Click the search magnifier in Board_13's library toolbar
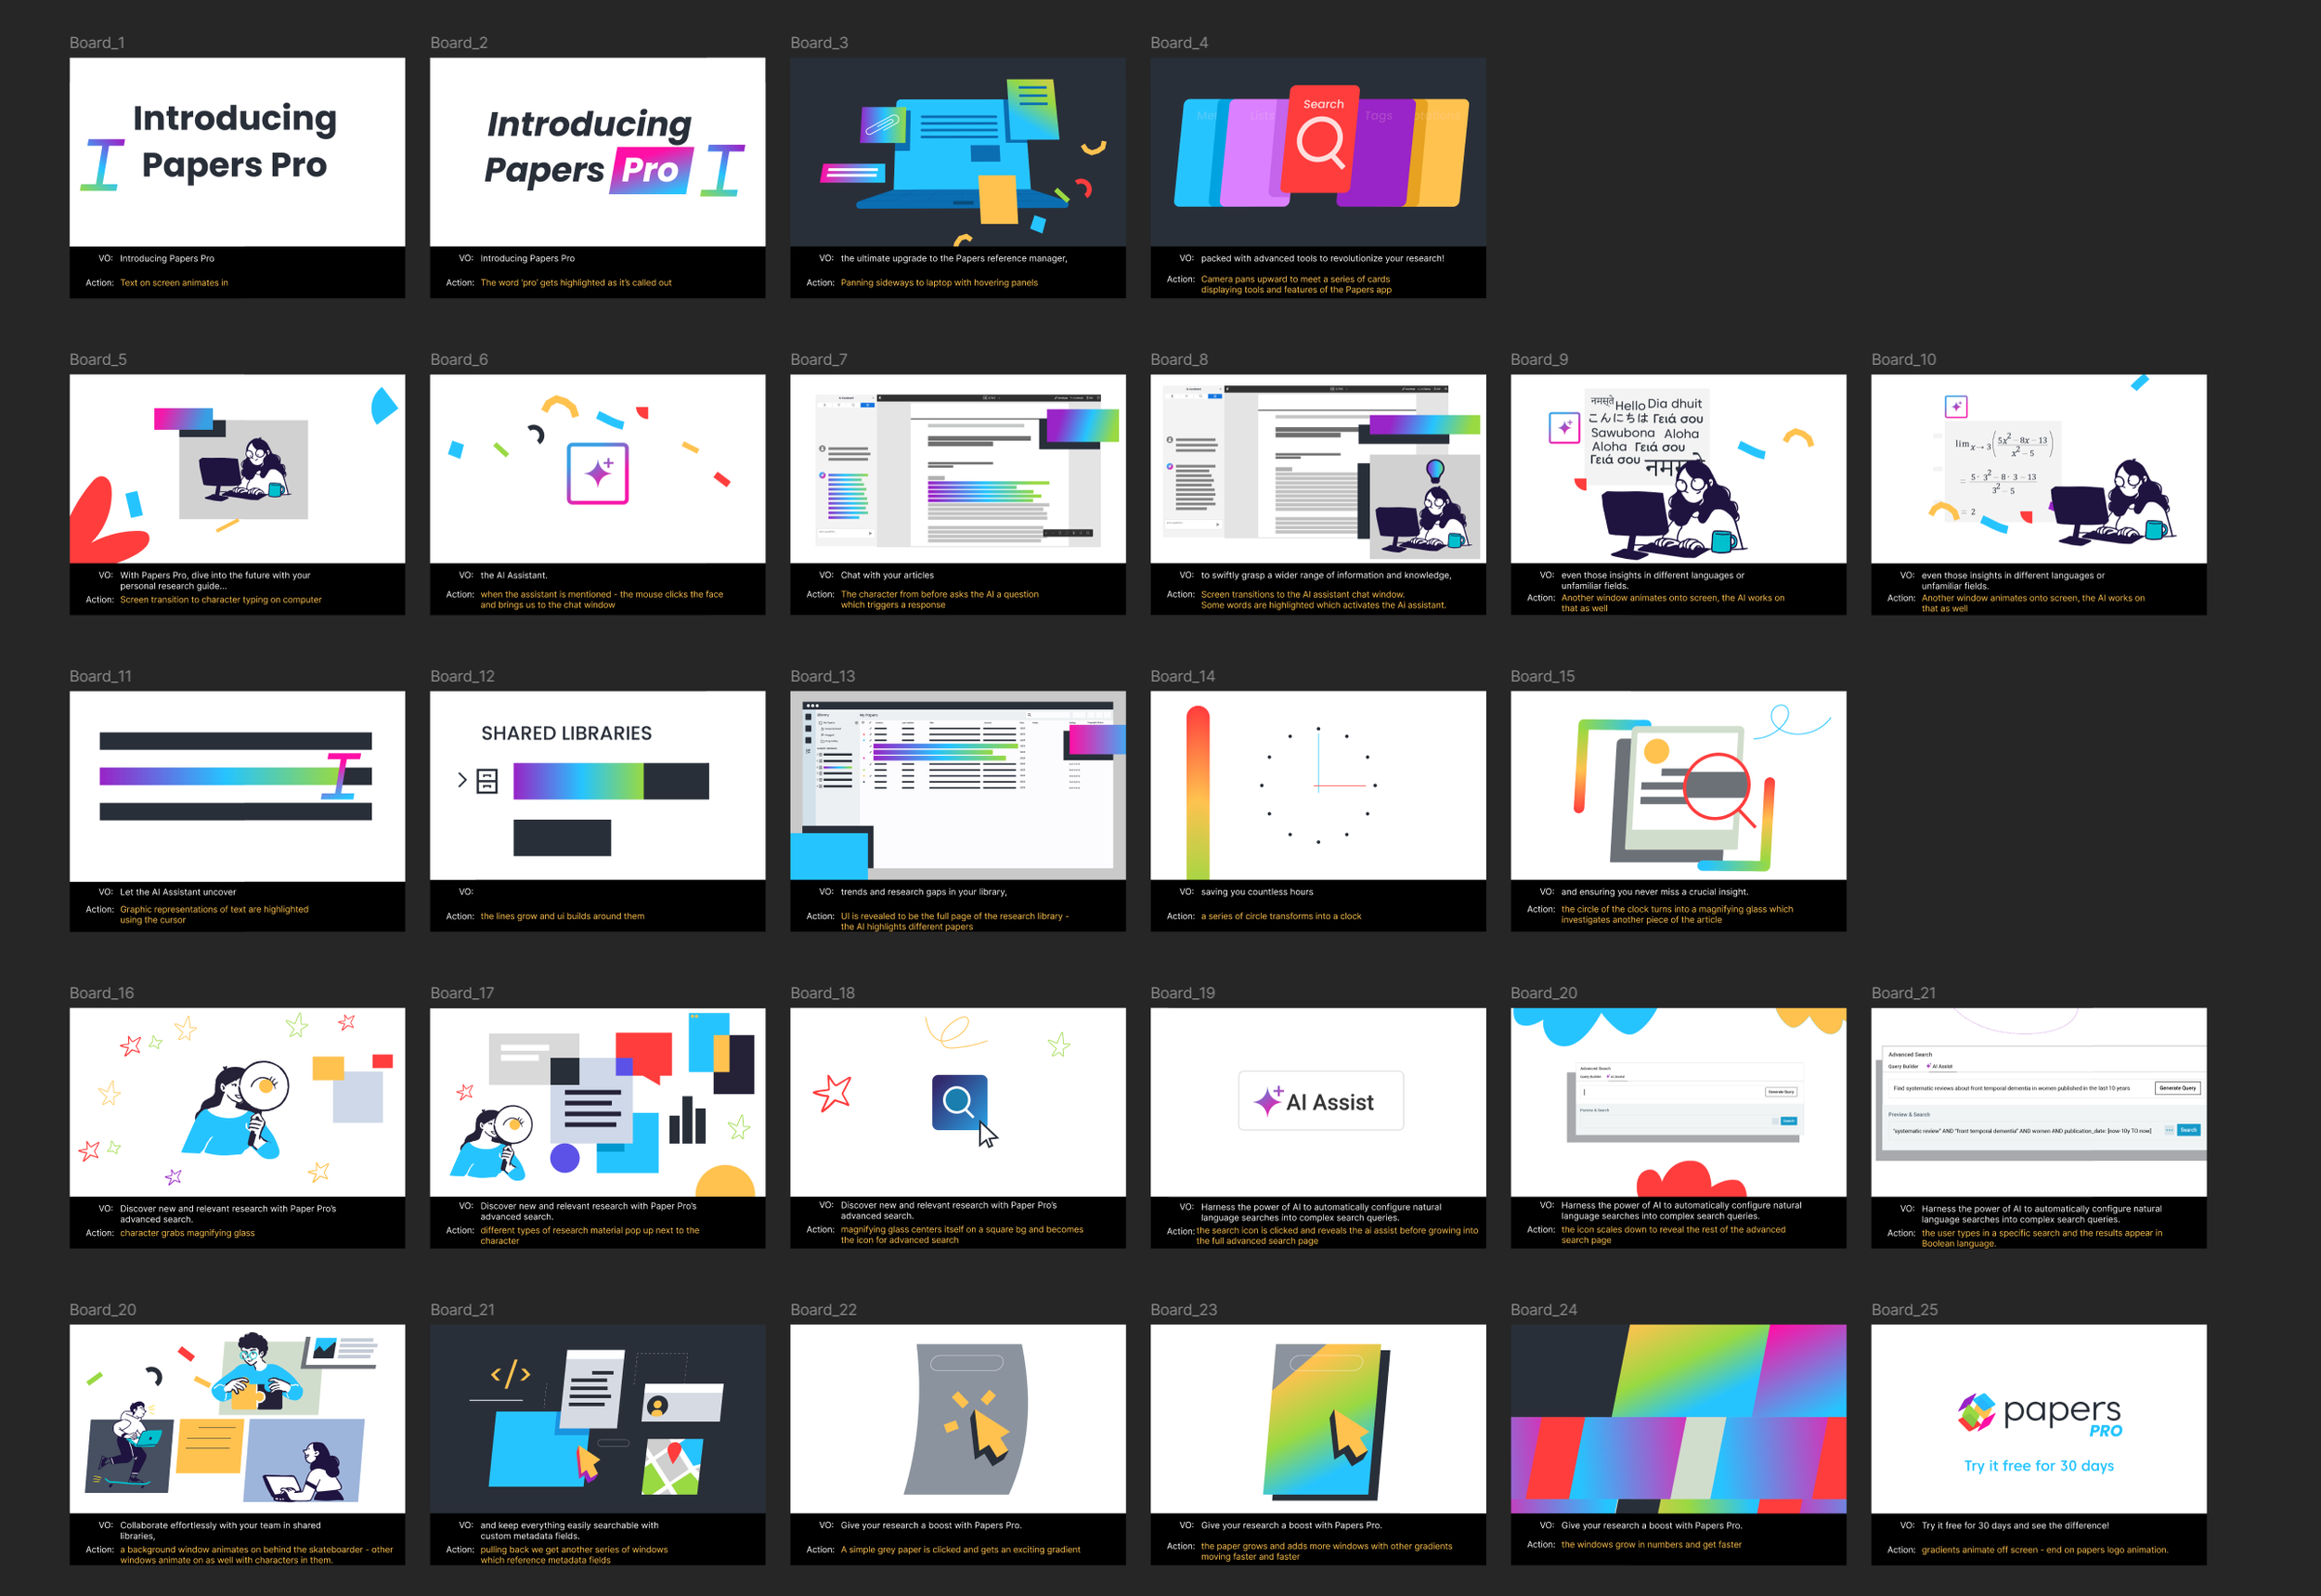The width and height of the screenshot is (2321, 1596). point(1031,715)
